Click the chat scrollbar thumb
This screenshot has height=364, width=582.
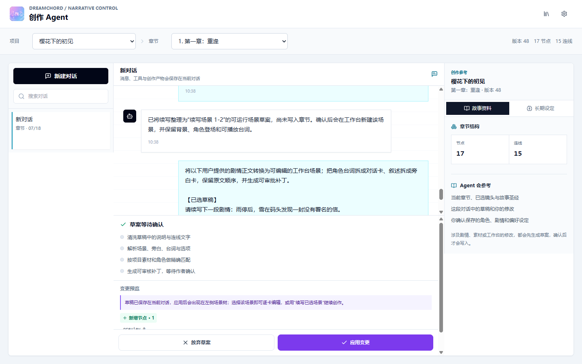click(x=441, y=194)
